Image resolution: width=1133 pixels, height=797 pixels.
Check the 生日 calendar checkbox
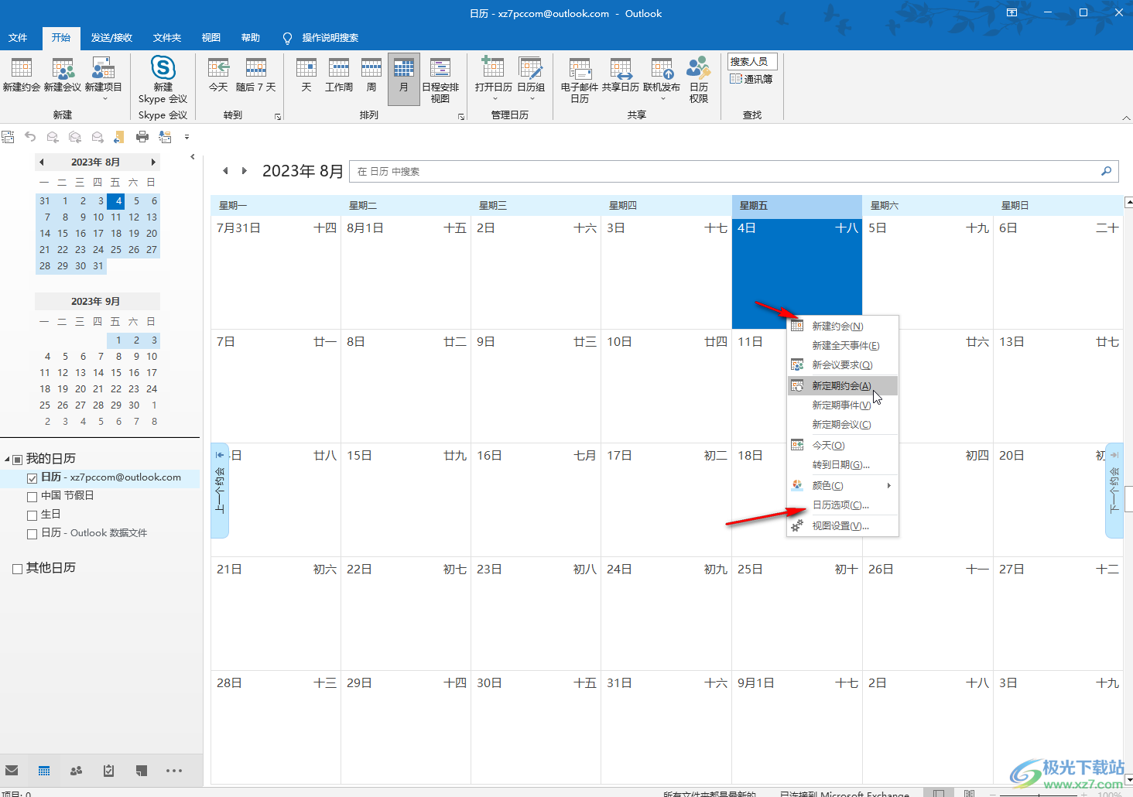pyautogui.click(x=32, y=515)
